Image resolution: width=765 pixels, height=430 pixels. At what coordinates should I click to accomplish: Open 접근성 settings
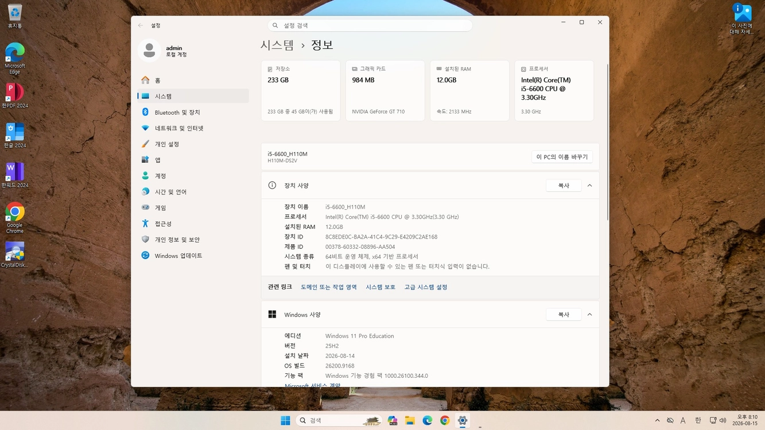click(x=193, y=224)
